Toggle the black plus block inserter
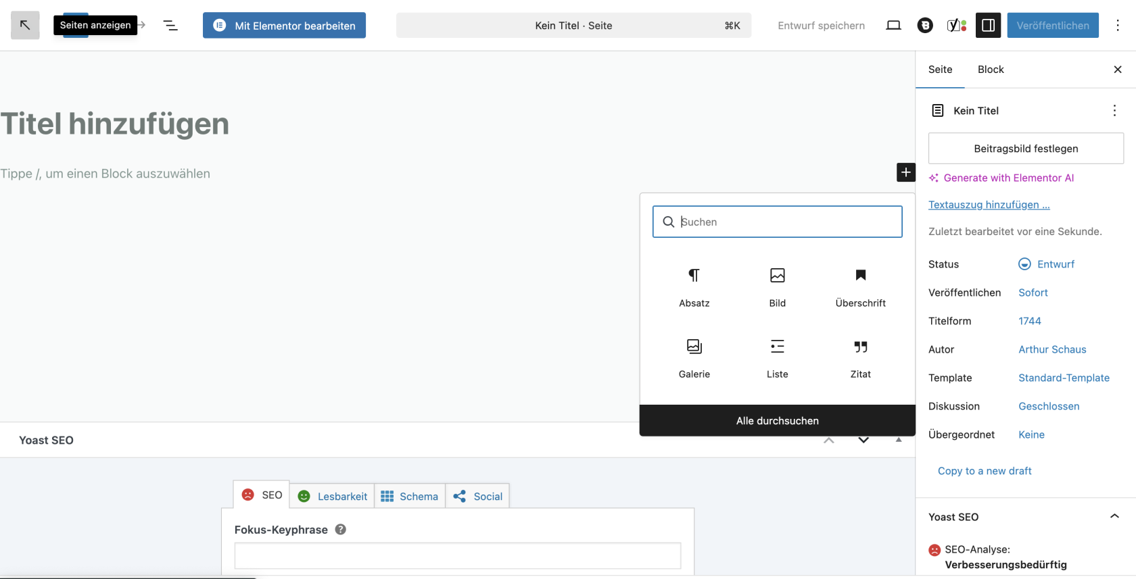The height and width of the screenshot is (579, 1136). tap(906, 172)
